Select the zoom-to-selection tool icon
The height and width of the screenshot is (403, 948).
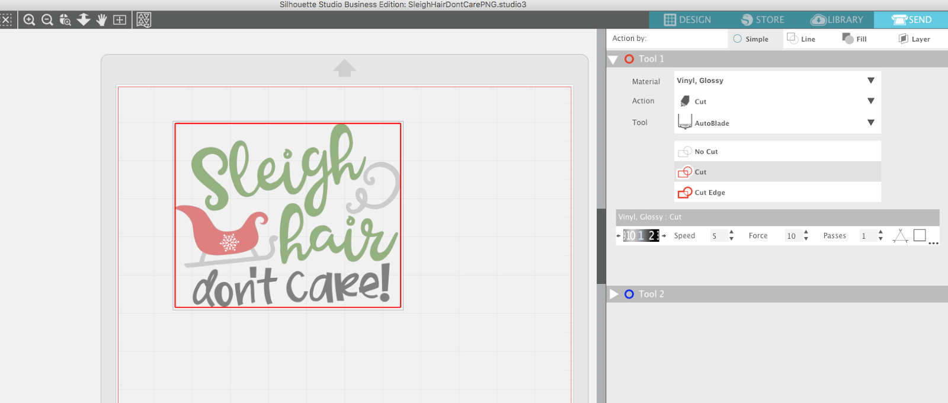[65, 20]
